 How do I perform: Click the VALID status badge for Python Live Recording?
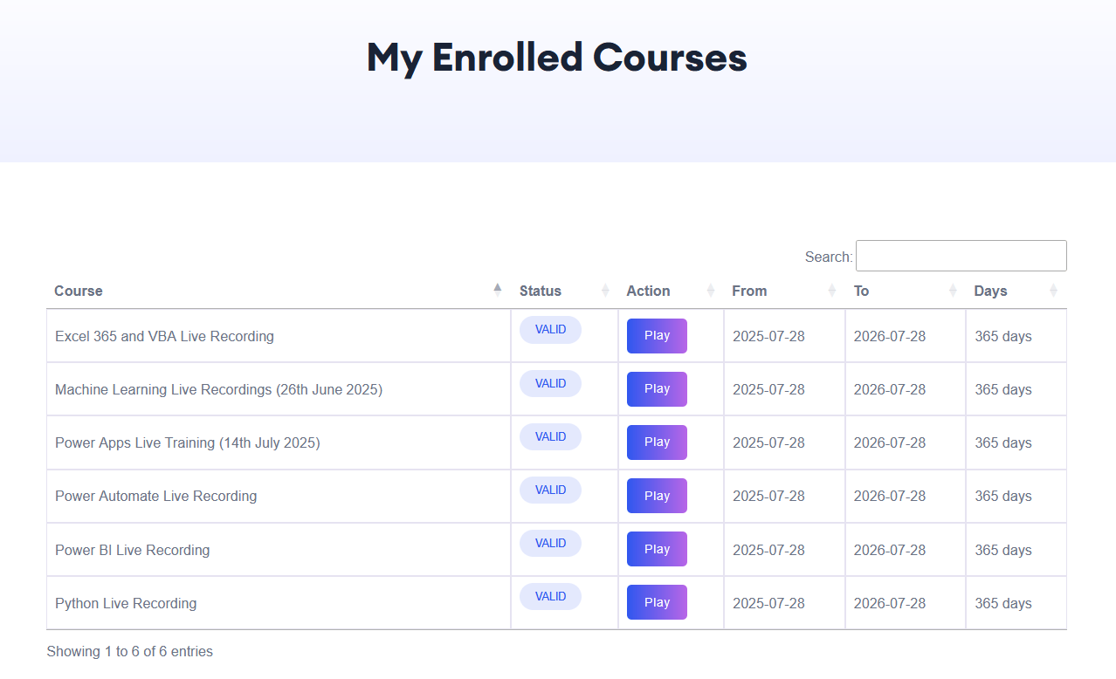[550, 596]
